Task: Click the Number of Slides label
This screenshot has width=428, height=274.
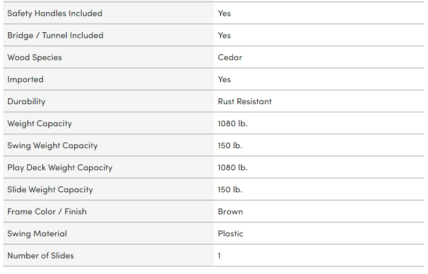Action: point(41,255)
